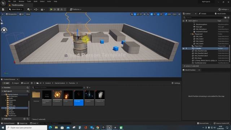Click Import in the Content Browser
Image resolution: width=231 pixels, height=130 pixels.
(x=16, y=83)
